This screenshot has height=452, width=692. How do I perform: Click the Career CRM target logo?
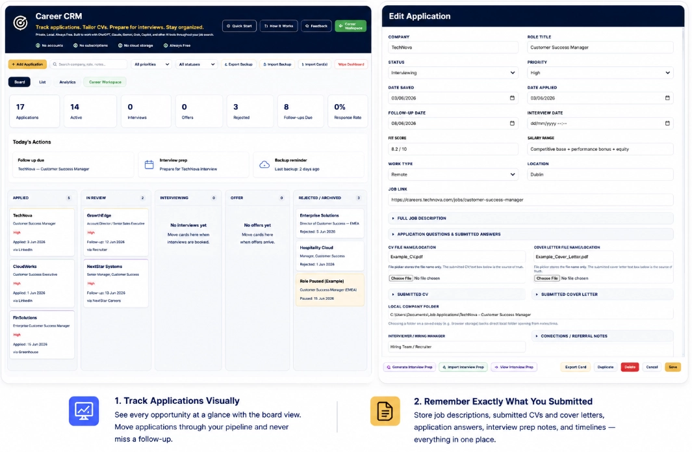[20, 23]
